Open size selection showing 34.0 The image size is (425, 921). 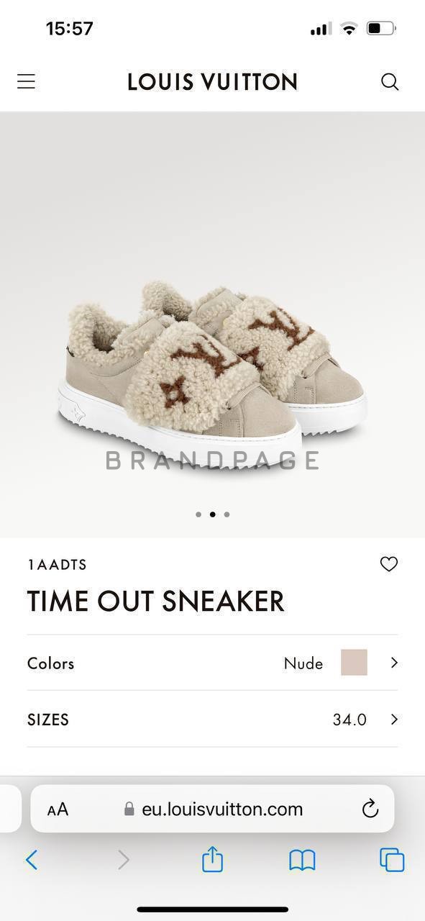[212, 719]
